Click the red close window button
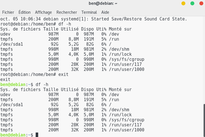Screen dimensions: 205x137 201,3
